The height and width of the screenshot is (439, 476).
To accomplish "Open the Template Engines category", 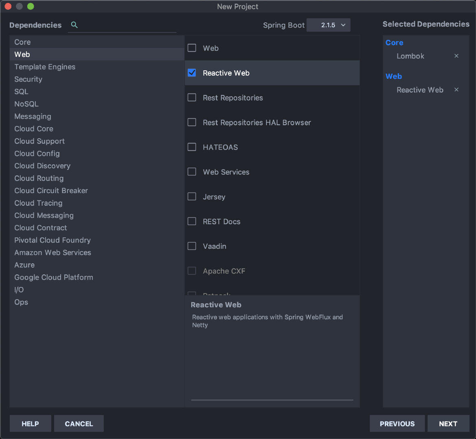I will [97, 67].
